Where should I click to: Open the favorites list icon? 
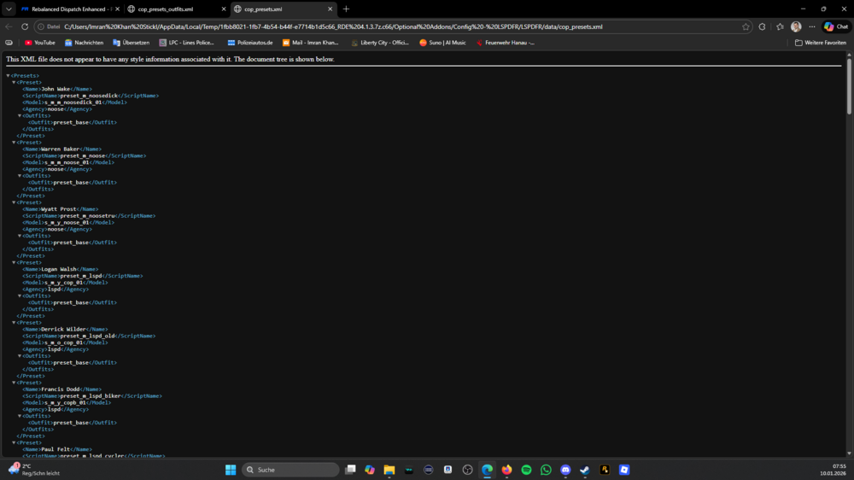[780, 26]
